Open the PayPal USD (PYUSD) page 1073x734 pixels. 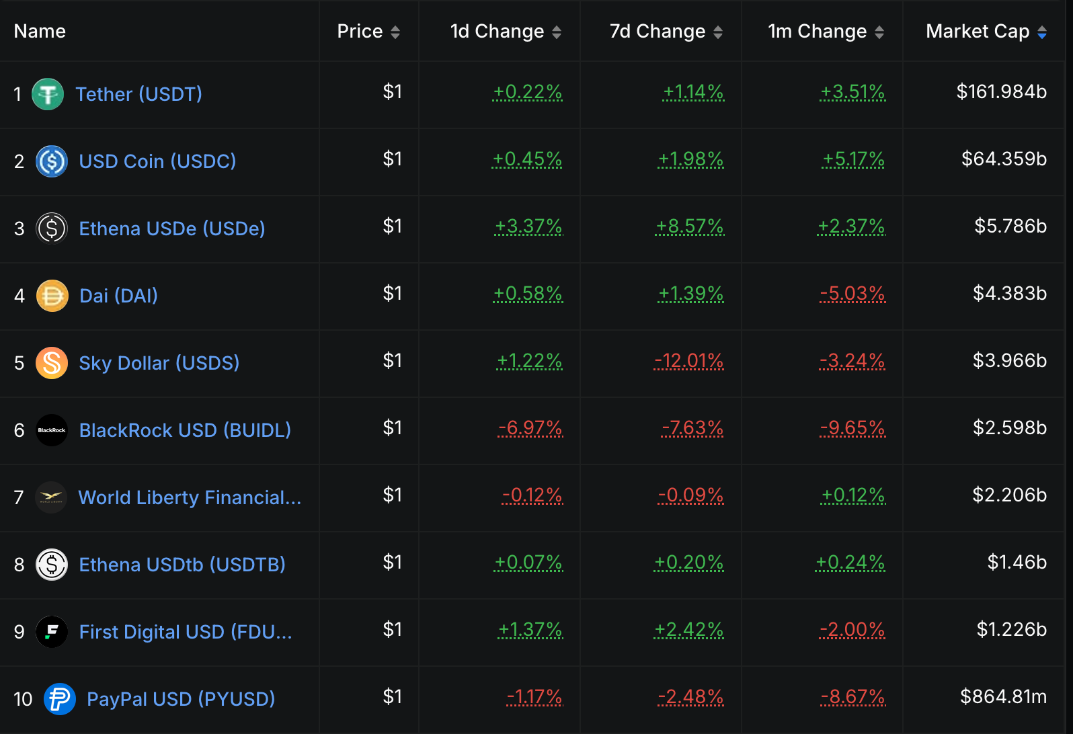coord(180,699)
